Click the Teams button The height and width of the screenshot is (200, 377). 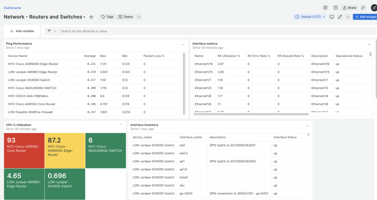point(126,17)
